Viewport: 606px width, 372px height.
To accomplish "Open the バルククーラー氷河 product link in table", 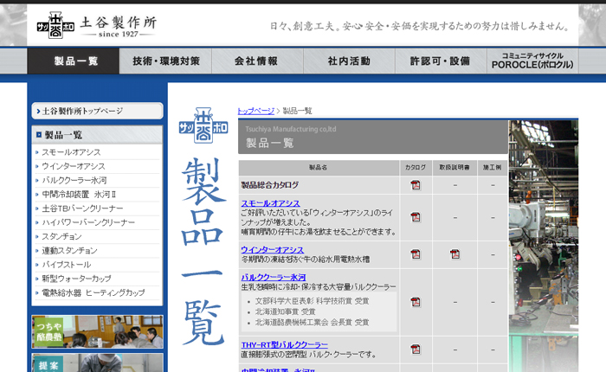I will pos(274,277).
